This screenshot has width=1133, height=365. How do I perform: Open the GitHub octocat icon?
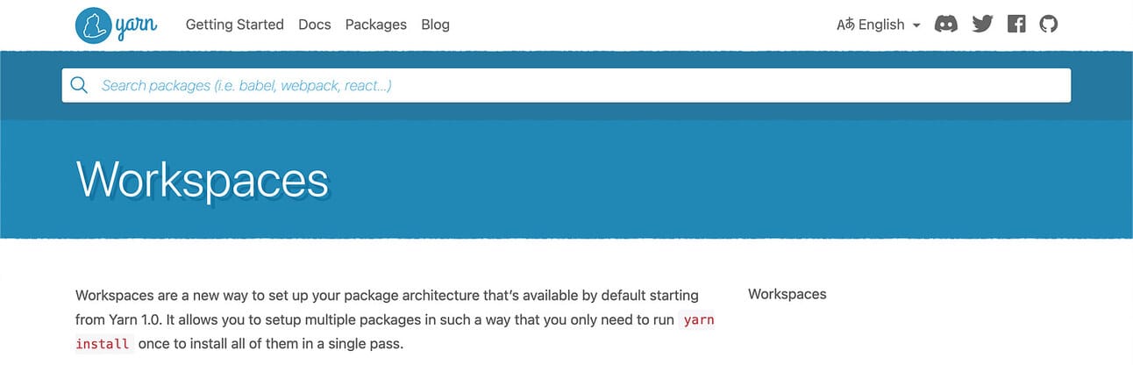[x=1049, y=25]
